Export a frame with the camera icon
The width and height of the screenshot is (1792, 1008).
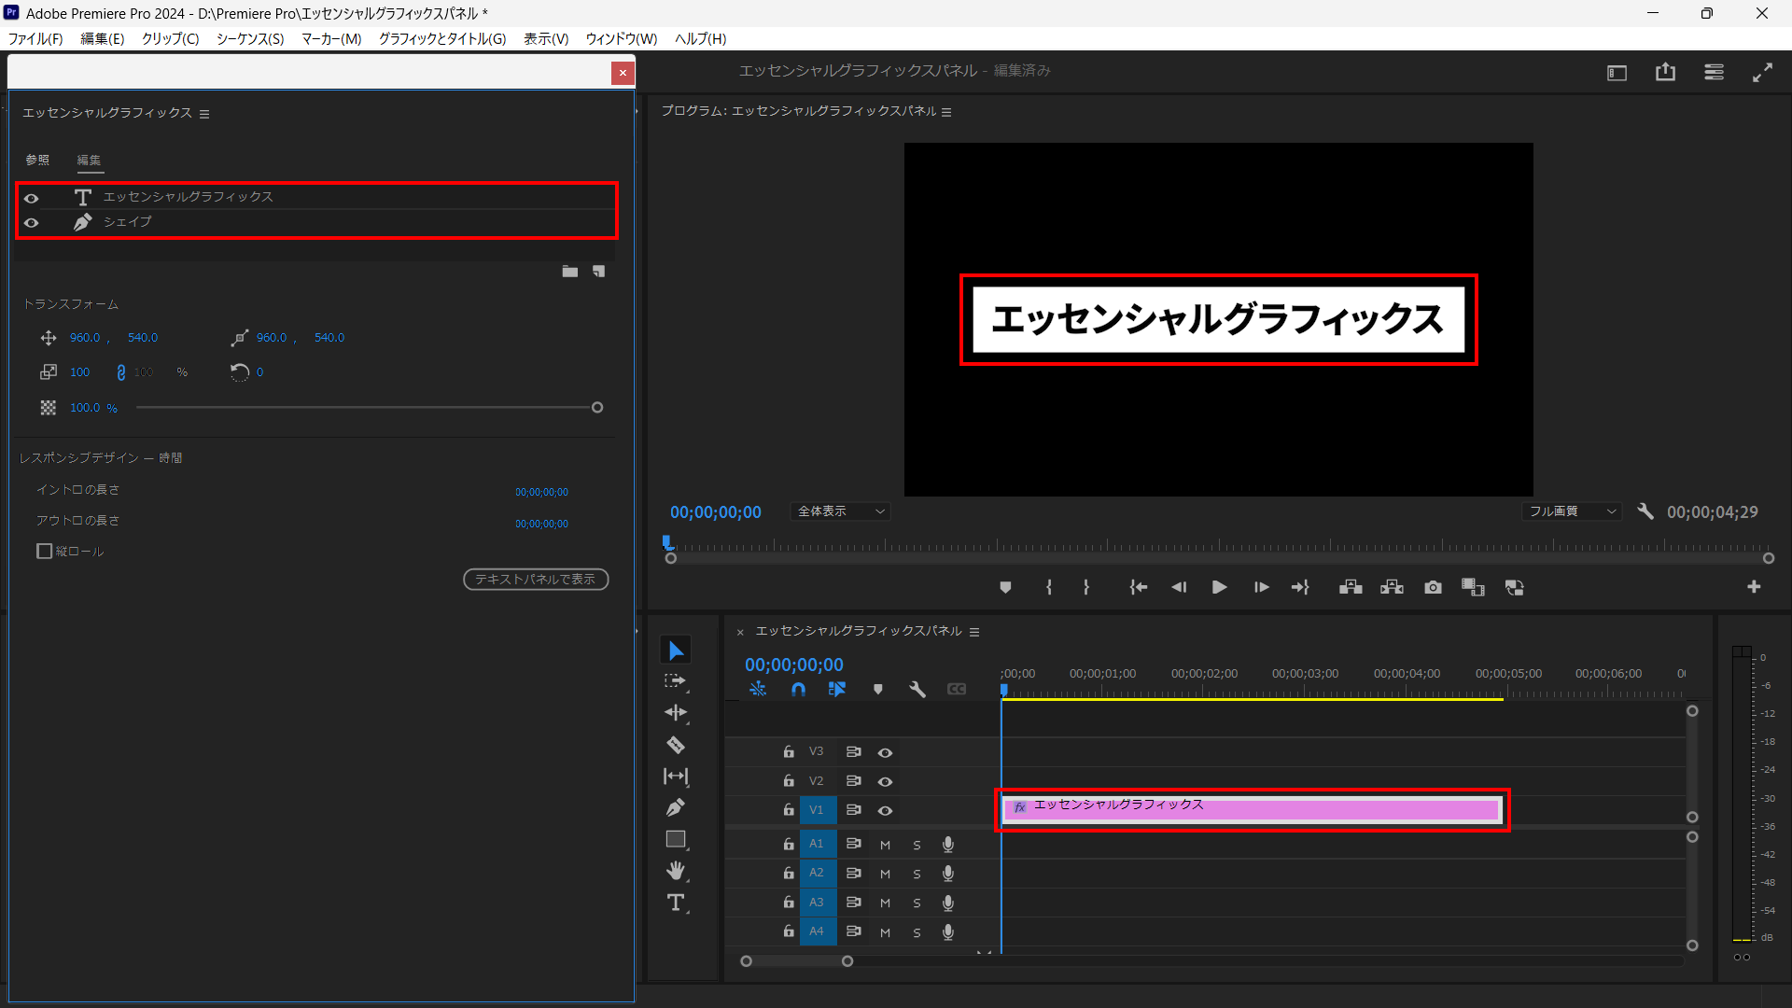(1433, 587)
